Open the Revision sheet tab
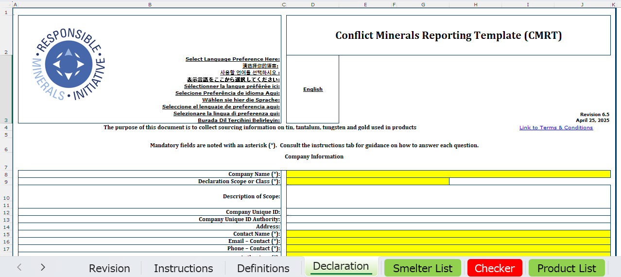Screen dimensions: 621x277 (x=109, y=268)
